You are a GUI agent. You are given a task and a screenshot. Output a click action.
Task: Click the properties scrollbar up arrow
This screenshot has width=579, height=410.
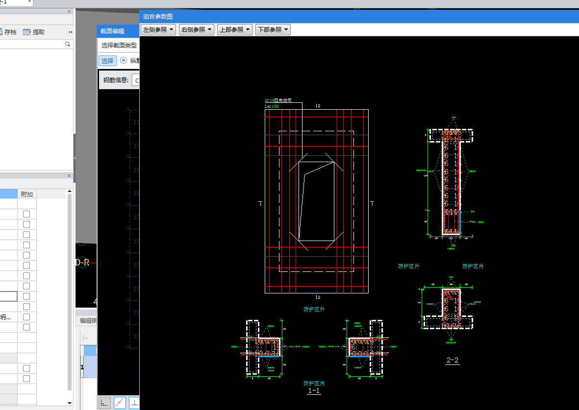(x=70, y=191)
